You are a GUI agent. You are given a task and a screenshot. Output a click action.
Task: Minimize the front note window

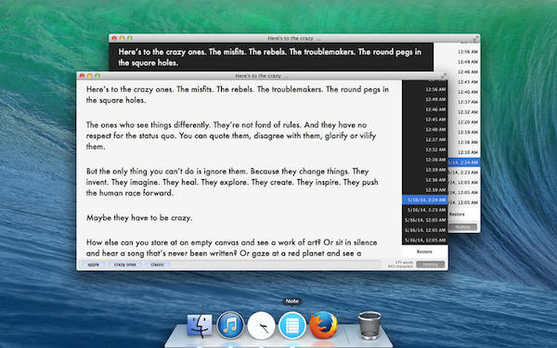point(89,76)
